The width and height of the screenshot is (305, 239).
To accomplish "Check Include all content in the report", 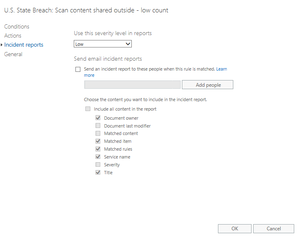I will 87,109.
